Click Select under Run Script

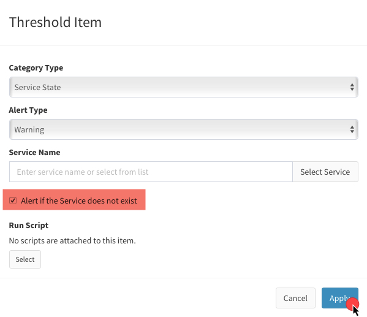(25, 259)
